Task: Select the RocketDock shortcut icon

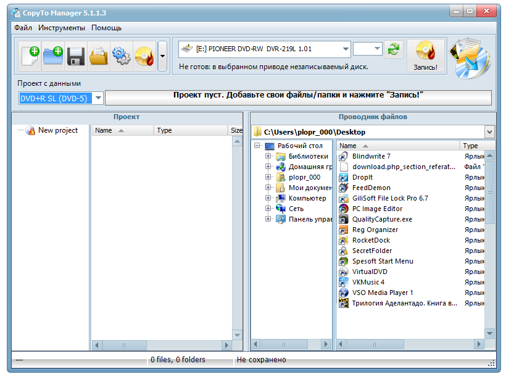Action: [344, 241]
